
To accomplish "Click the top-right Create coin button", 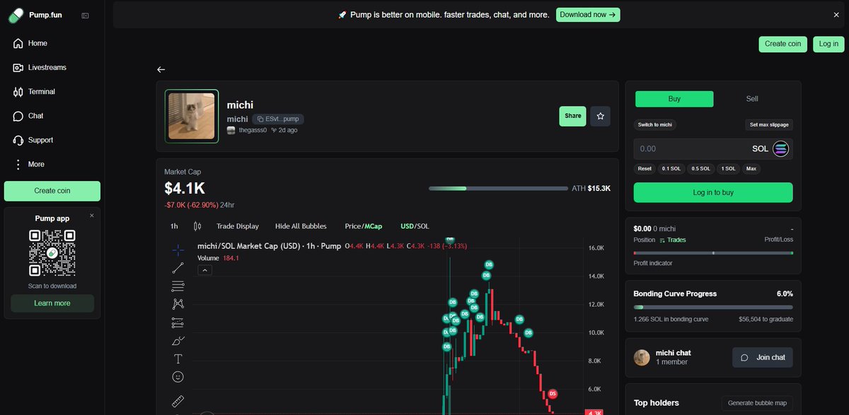I will pyautogui.click(x=783, y=44).
